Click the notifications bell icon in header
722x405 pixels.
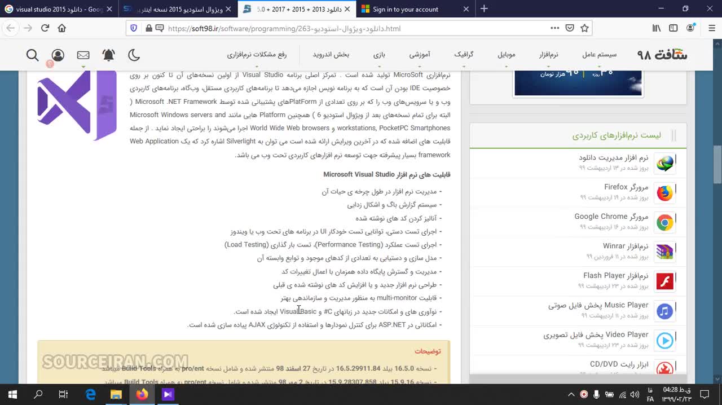click(x=109, y=55)
